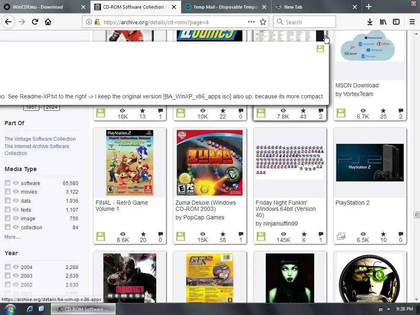Check the image media type checkbox
This screenshot has width=420, height=315.
(x=7, y=218)
